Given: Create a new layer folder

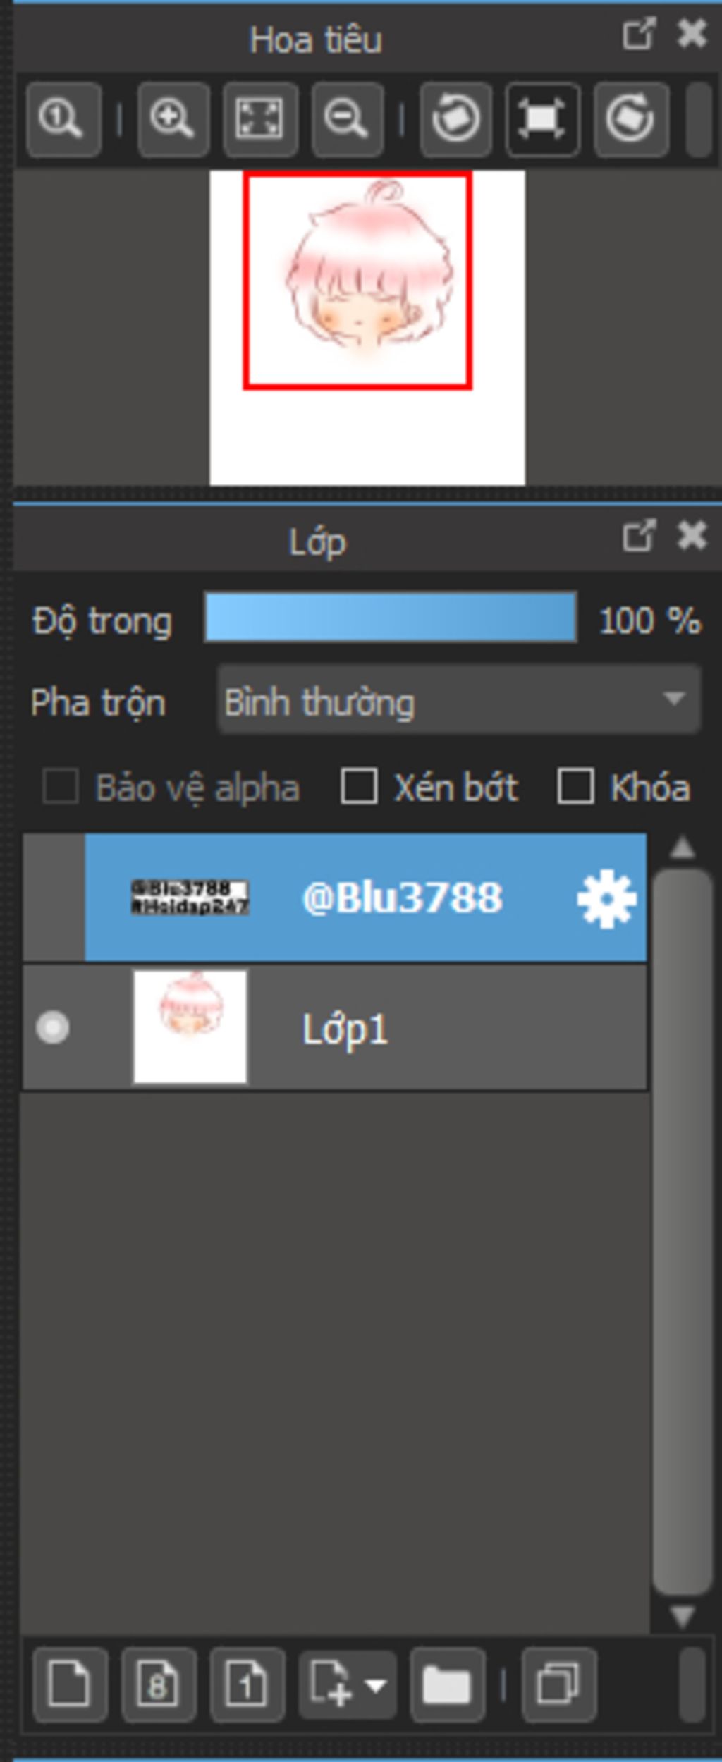Looking at the screenshot, I should click(447, 1686).
